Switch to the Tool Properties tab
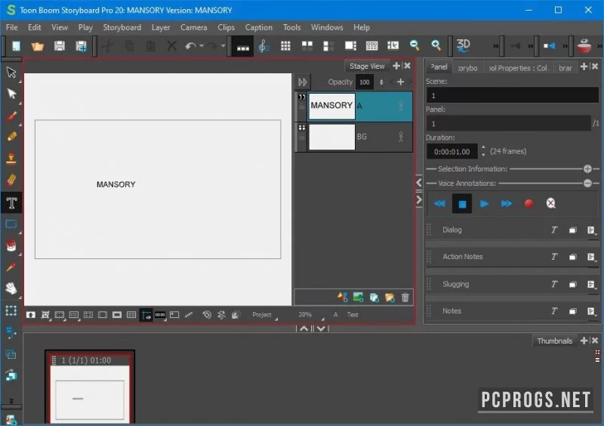The height and width of the screenshot is (426, 604). click(518, 68)
